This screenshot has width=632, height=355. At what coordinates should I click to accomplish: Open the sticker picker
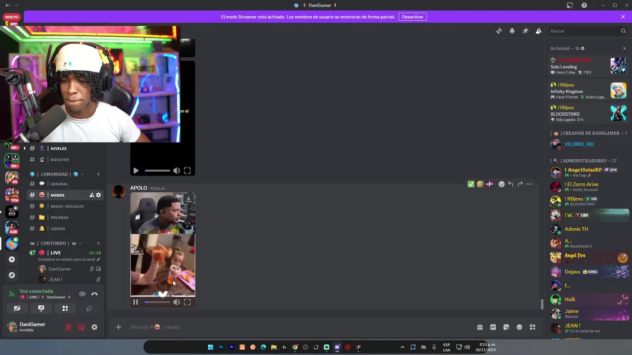pos(506,327)
